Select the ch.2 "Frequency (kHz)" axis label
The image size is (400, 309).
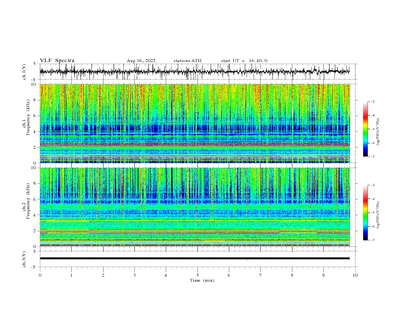28,201
